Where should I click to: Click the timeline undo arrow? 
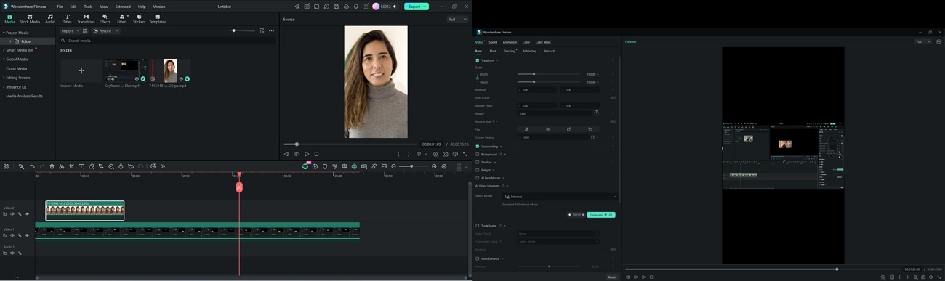click(x=32, y=166)
